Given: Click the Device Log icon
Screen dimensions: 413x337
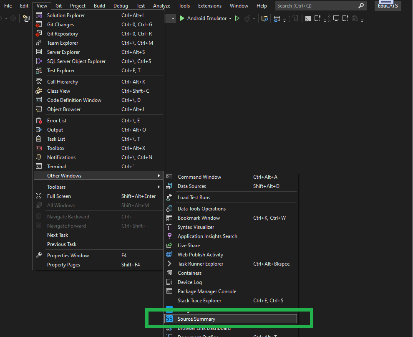Looking at the screenshot, I should [169, 282].
